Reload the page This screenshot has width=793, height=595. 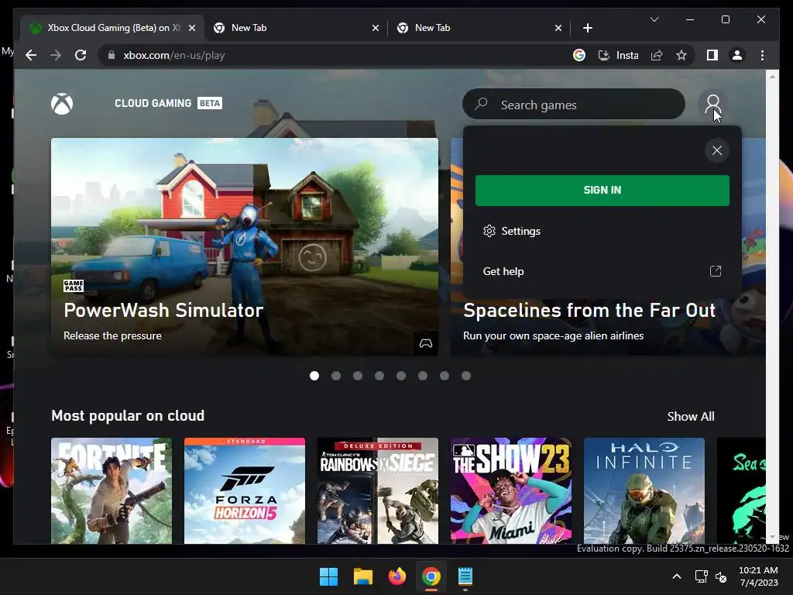click(x=81, y=55)
